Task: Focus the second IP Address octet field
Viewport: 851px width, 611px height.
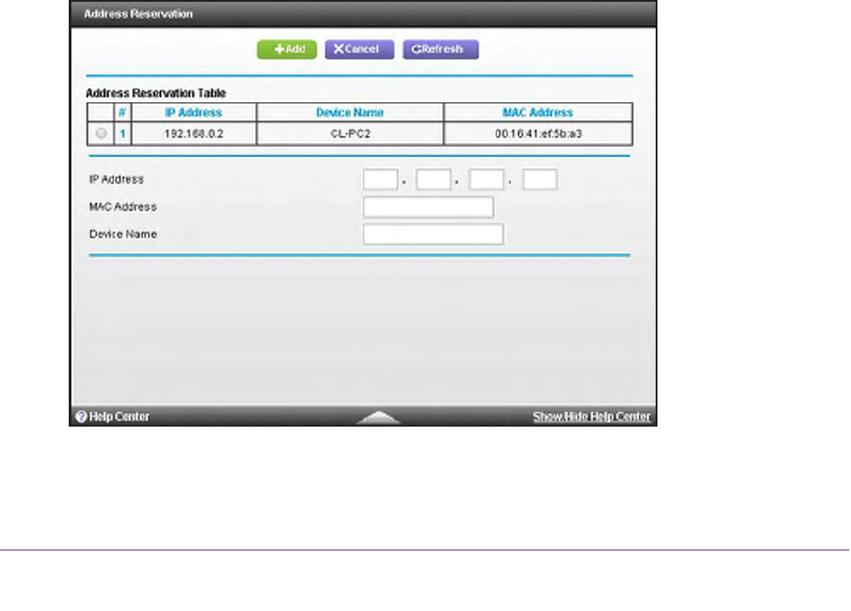Action: click(x=433, y=180)
